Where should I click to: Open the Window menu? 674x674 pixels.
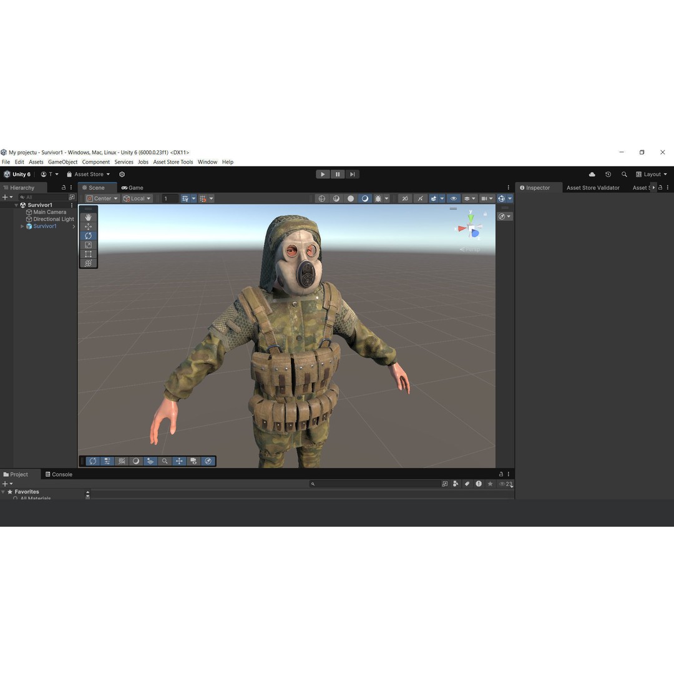click(x=207, y=162)
